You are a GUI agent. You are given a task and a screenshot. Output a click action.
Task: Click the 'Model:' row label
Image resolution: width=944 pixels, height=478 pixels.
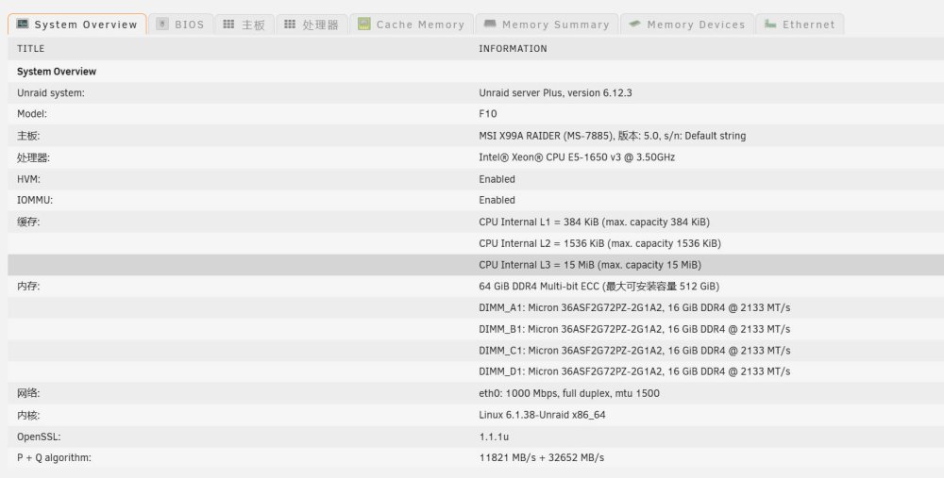(x=32, y=114)
